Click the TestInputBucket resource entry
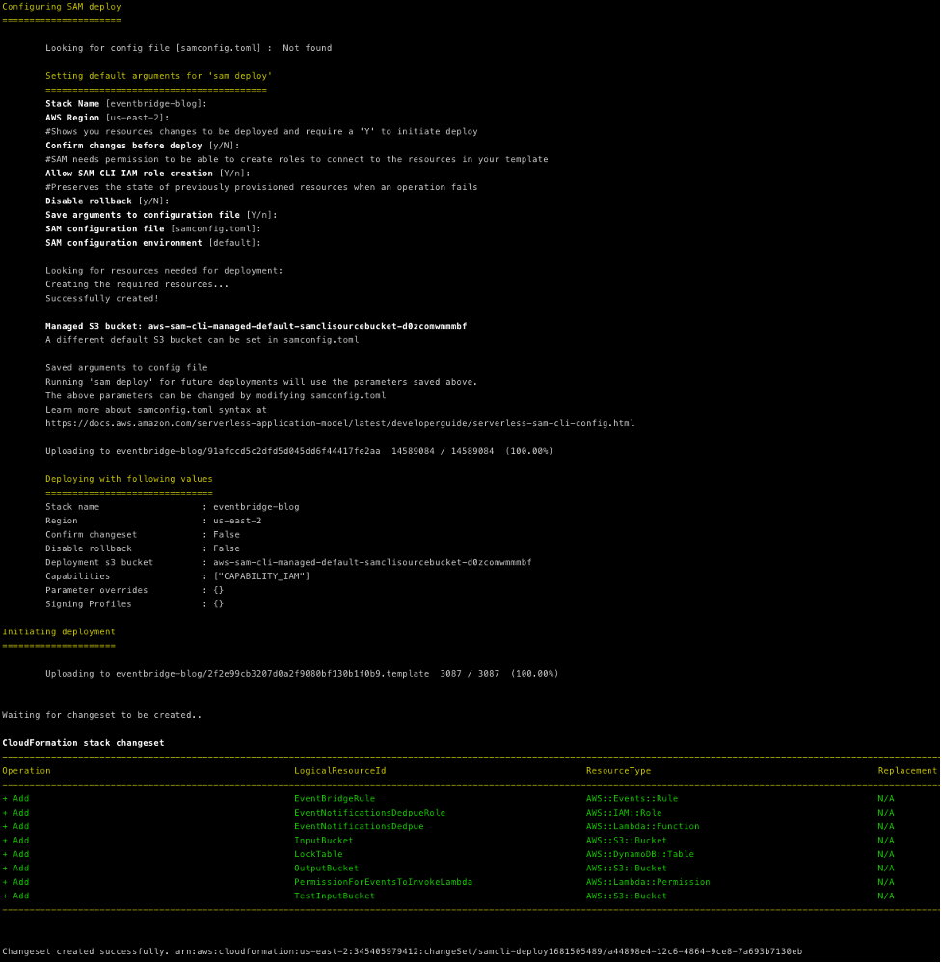 334,895
